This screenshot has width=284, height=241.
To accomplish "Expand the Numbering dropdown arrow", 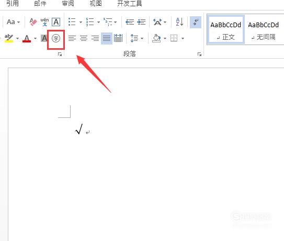I will click(98, 23).
